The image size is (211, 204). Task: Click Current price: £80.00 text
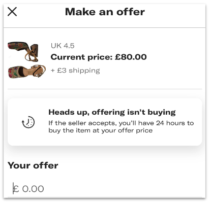[x=99, y=57]
